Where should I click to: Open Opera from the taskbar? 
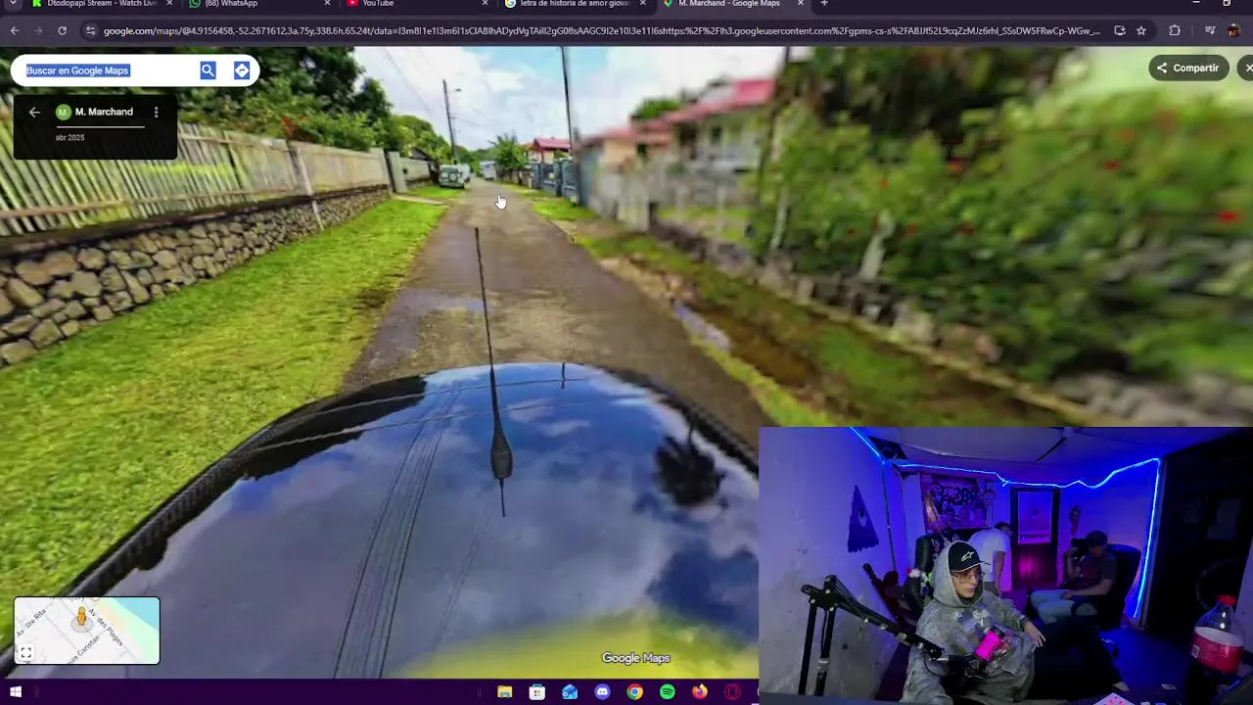point(732,692)
